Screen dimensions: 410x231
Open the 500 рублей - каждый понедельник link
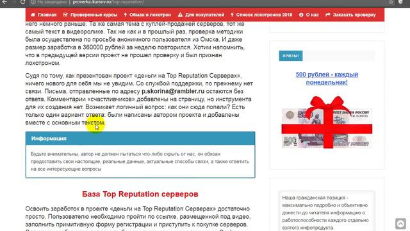(327, 78)
